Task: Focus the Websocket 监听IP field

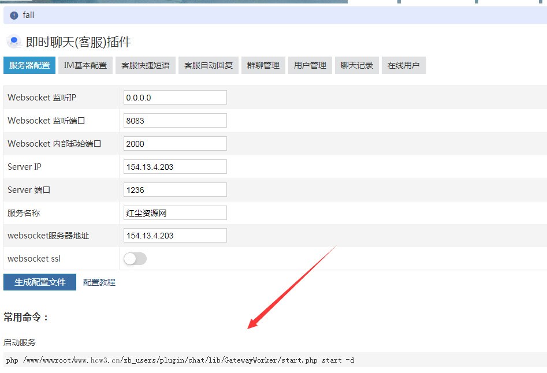Action: pyautogui.click(x=175, y=97)
